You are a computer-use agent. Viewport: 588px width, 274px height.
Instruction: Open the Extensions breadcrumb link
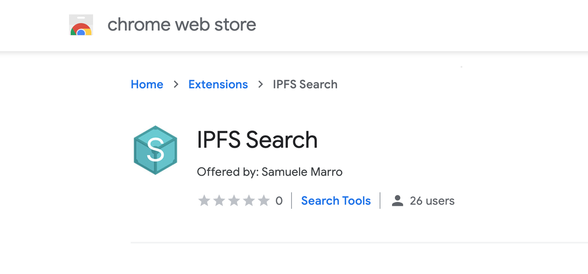click(x=218, y=84)
